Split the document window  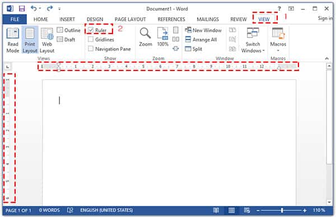tap(194, 49)
